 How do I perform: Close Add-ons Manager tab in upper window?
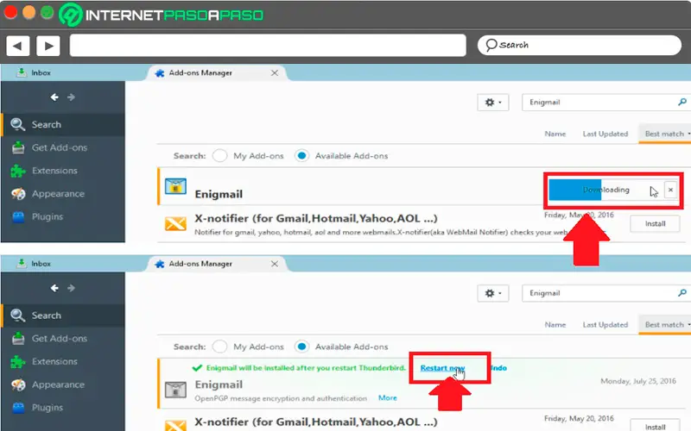pyautogui.click(x=275, y=72)
